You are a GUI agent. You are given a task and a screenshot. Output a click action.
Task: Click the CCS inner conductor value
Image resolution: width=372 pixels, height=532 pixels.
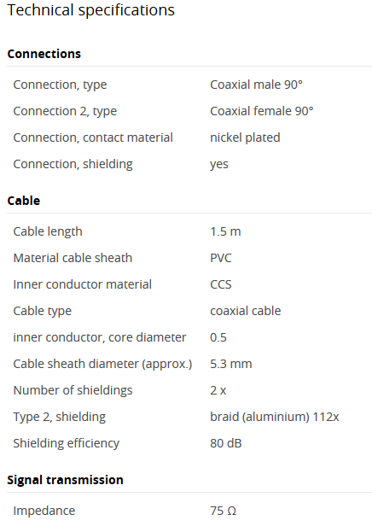point(221,284)
